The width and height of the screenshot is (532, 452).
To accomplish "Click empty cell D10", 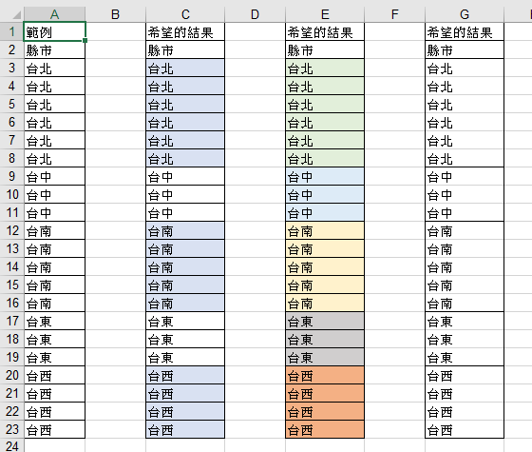I will tap(255, 194).
